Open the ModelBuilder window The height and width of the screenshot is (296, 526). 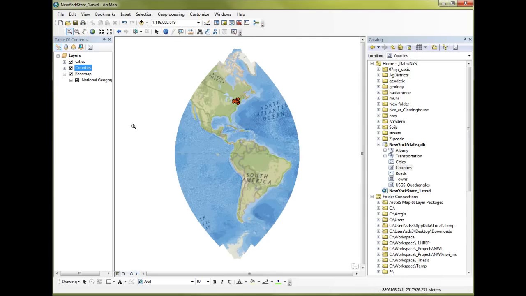click(x=256, y=23)
